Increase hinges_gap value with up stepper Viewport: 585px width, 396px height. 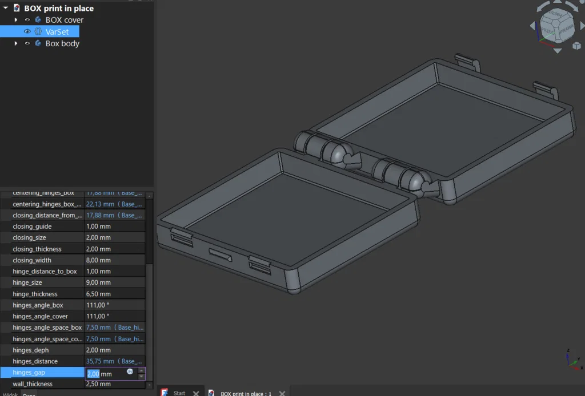[142, 370]
